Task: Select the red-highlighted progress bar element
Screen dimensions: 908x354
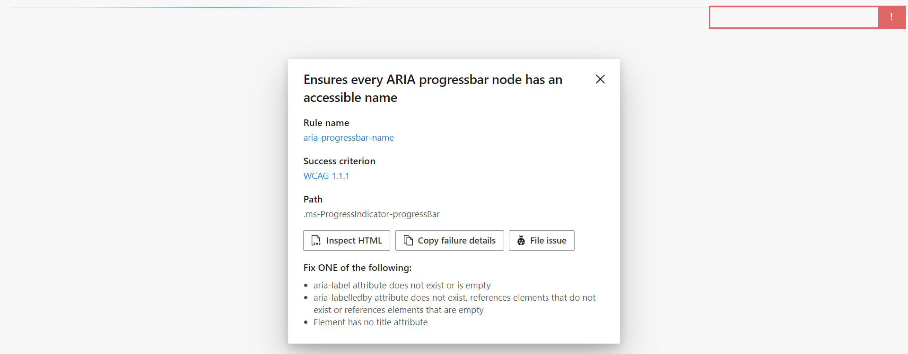Action: click(x=794, y=17)
